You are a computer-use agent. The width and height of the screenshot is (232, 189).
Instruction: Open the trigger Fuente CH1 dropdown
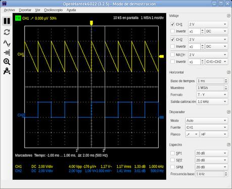[207, 127]
